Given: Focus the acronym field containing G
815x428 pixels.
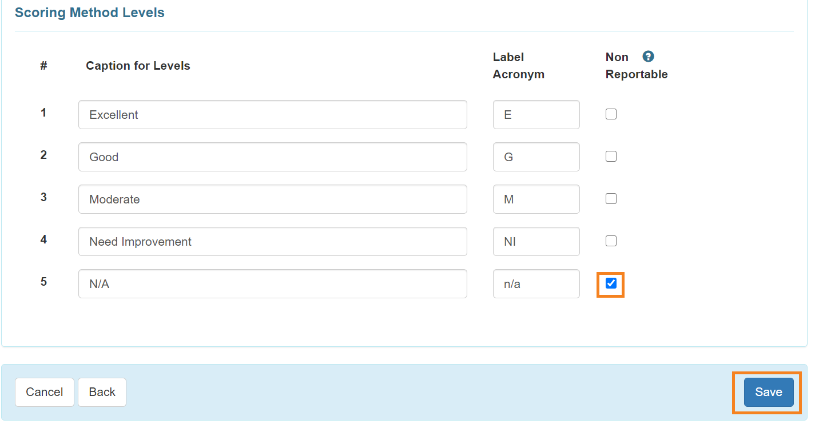Looking at the screenshot, I should (x=536, y=157).
